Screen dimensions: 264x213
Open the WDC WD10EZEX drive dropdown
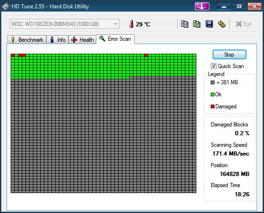(64, 24)
